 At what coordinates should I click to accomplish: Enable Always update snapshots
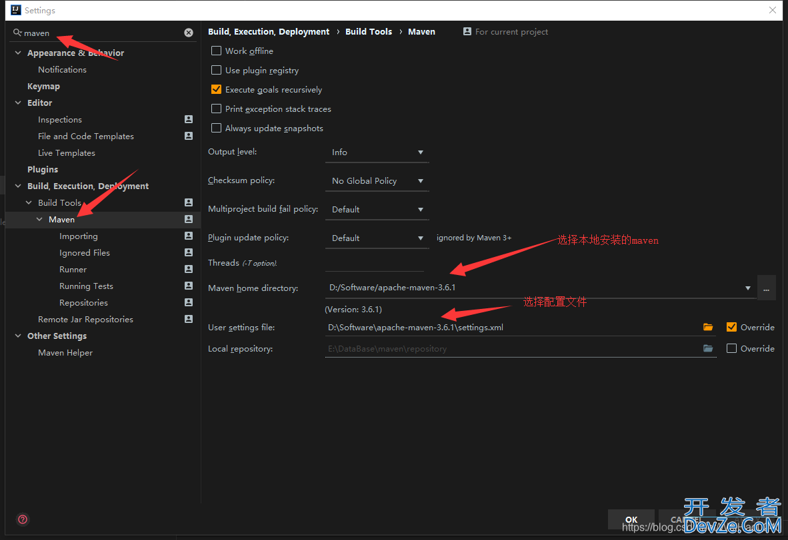(x=216, y=128)
